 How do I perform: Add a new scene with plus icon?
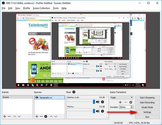(5, 117)
